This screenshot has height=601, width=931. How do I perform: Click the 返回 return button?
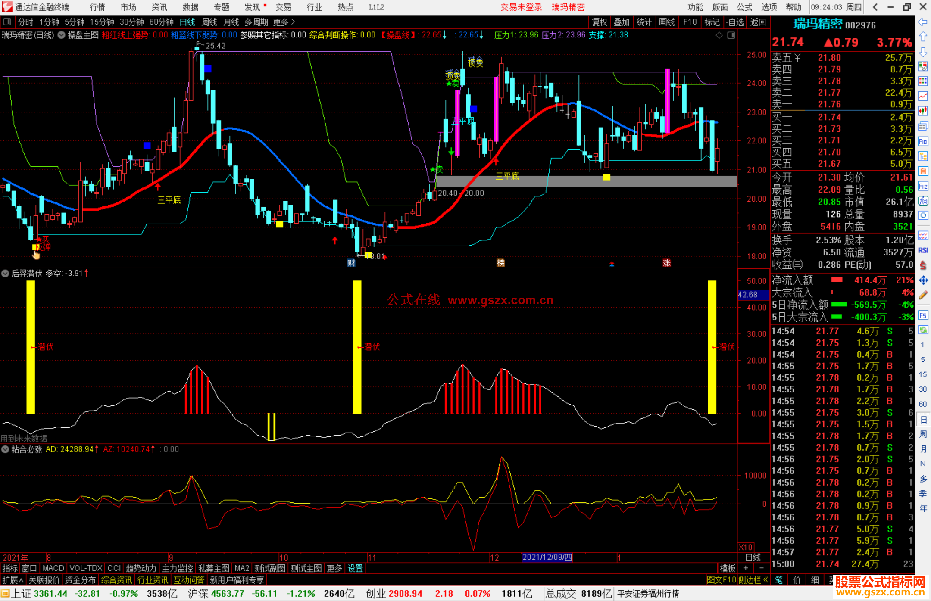pyautogui.click(x=758, y=22)
